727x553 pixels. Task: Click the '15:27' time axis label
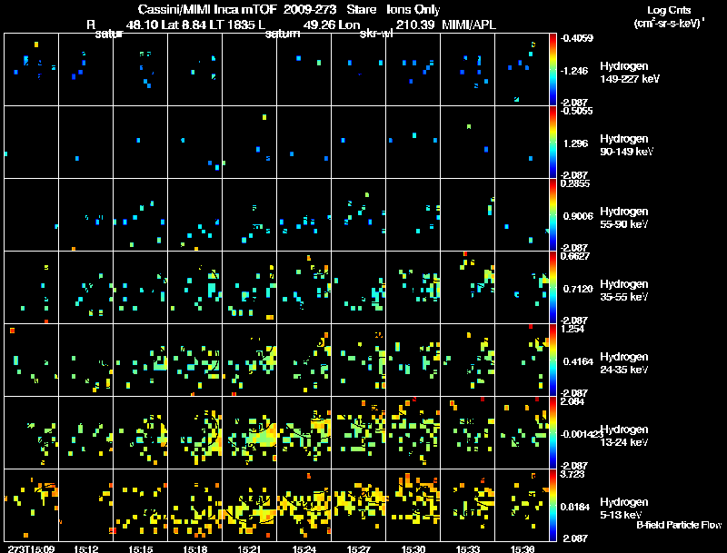click(358, 548)
